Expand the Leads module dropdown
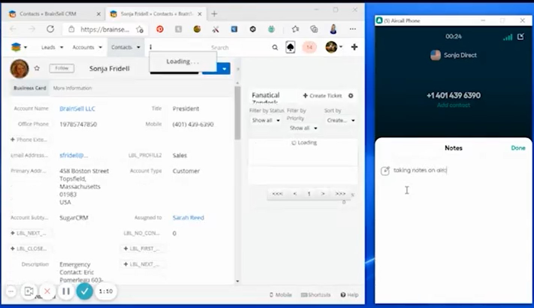Screen dimensions: 534x308 point(62,47)
